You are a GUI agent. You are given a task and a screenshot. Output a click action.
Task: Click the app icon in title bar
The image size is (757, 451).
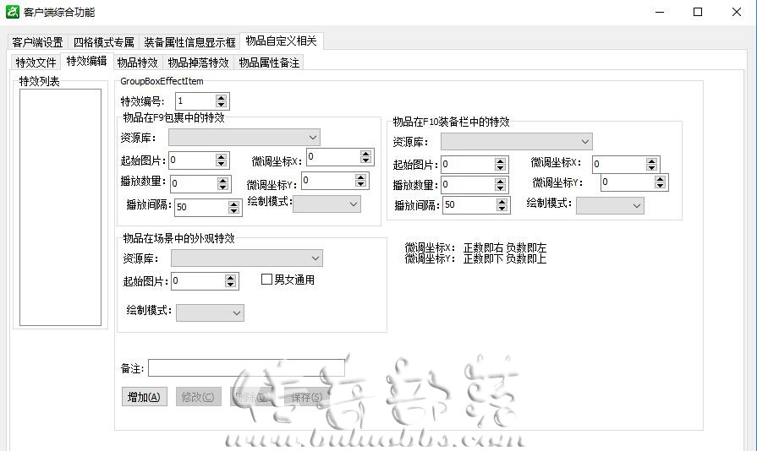12,12
